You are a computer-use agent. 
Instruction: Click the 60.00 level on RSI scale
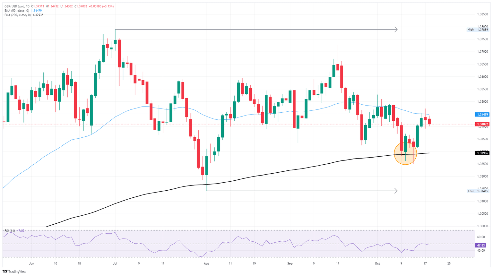point(481,237)
